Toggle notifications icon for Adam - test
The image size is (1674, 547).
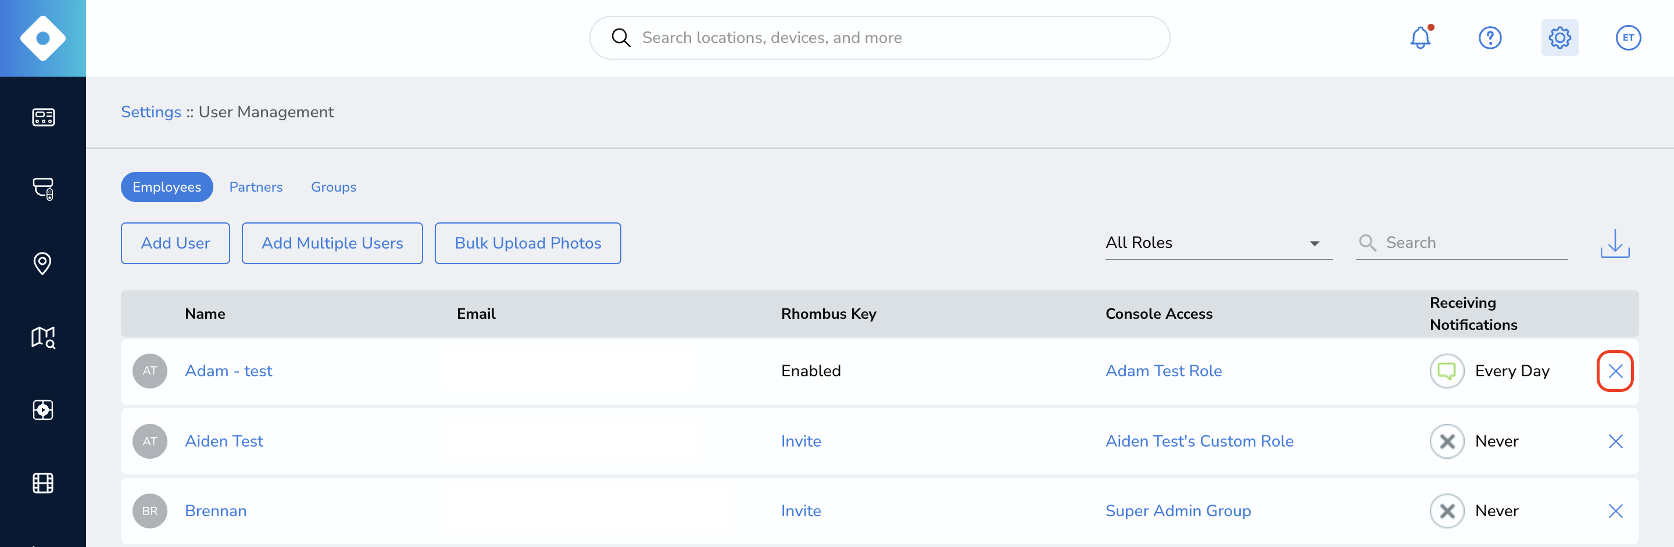[x=1447, y=371]
